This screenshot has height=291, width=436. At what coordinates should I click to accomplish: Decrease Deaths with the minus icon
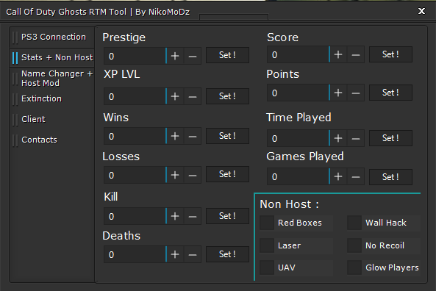tap(193, 254)
